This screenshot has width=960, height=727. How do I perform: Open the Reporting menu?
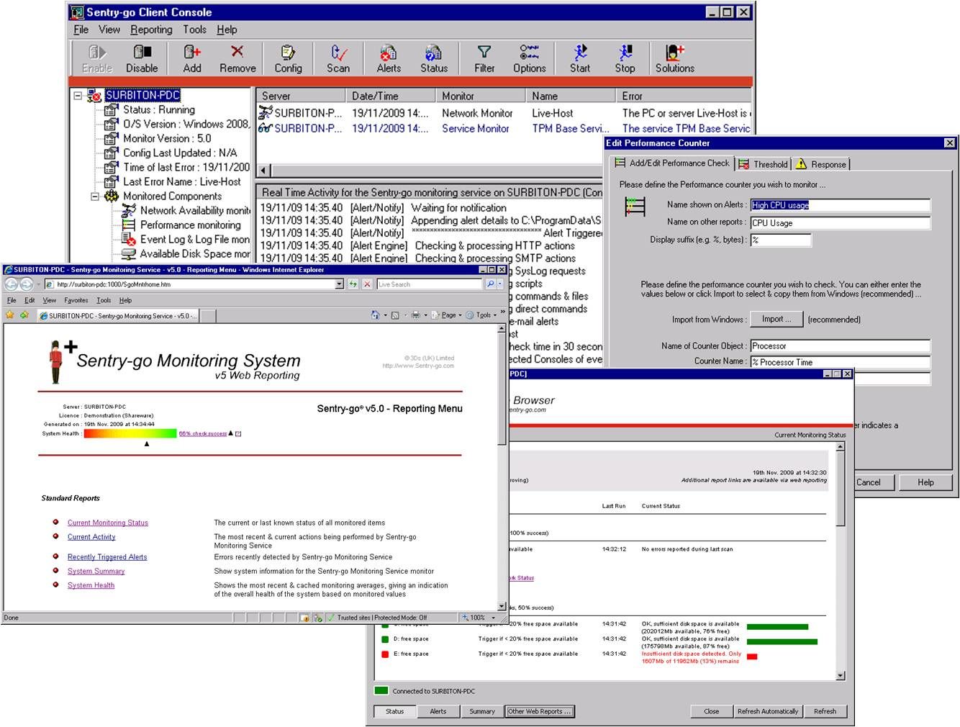point(151,30)
